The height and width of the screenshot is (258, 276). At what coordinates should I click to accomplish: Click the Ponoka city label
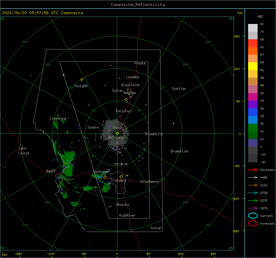coord(140,63)
